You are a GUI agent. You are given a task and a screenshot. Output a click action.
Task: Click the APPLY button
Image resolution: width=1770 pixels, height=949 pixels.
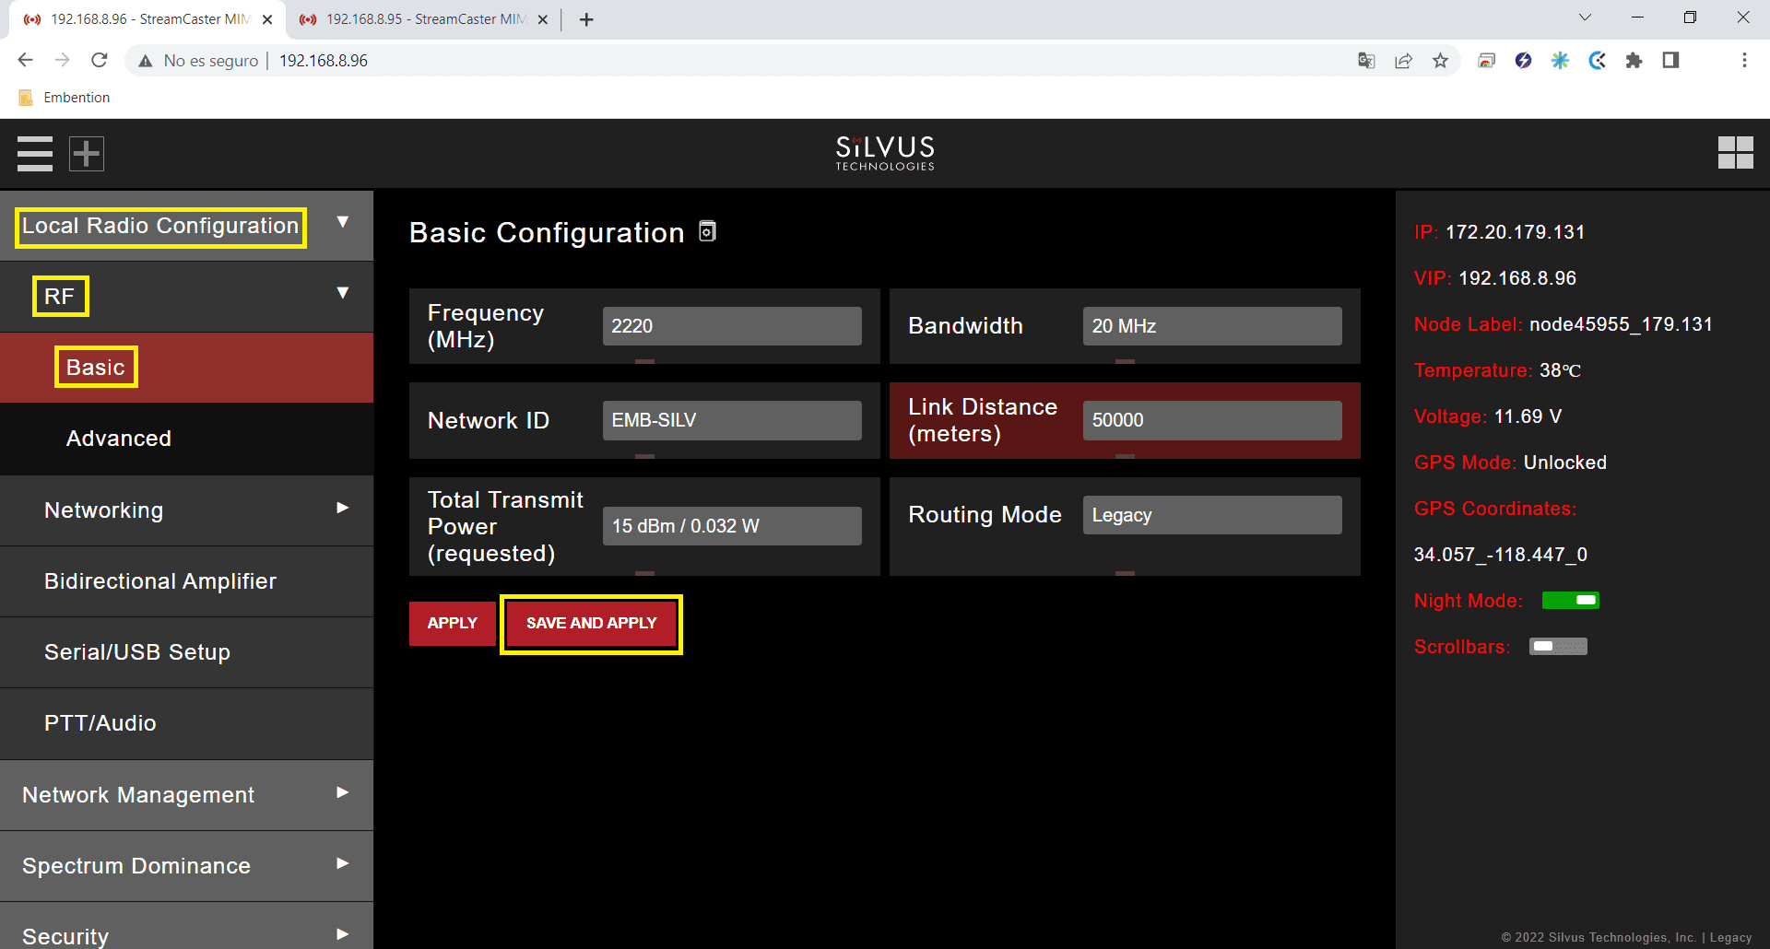[452, 624]
